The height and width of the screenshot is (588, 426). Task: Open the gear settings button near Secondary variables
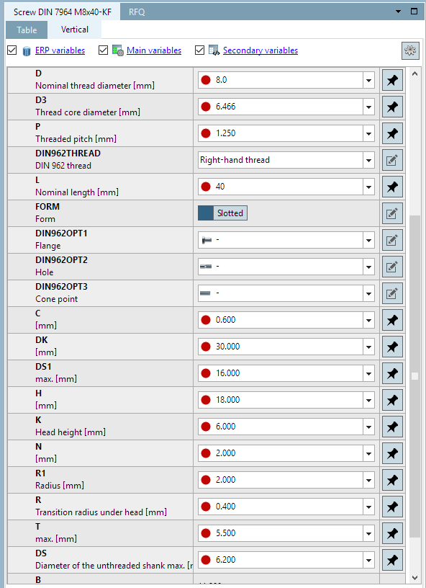pyautogui.click(x=410, y=50)
